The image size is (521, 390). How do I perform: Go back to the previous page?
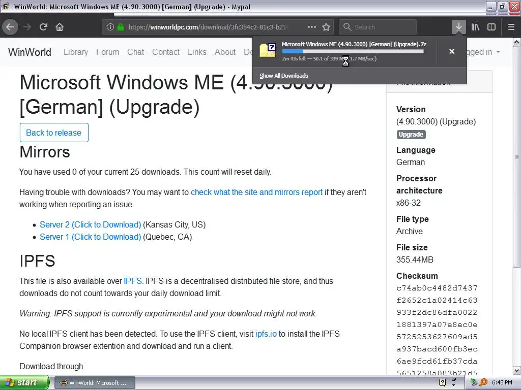[x=10, y=27]
